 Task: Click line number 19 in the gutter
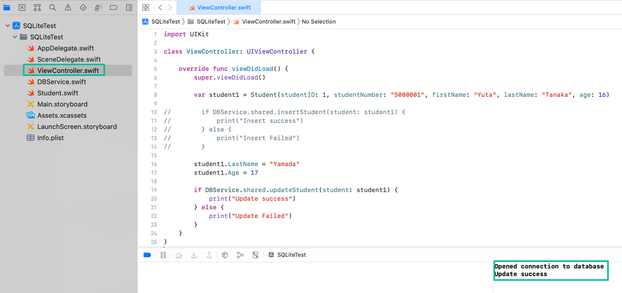[154, 190]
